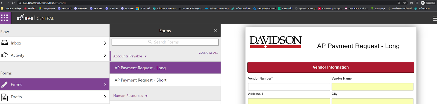Open the BCM Dev bookmark
Viewport: 437px width, 104px height.
(112, 8)
